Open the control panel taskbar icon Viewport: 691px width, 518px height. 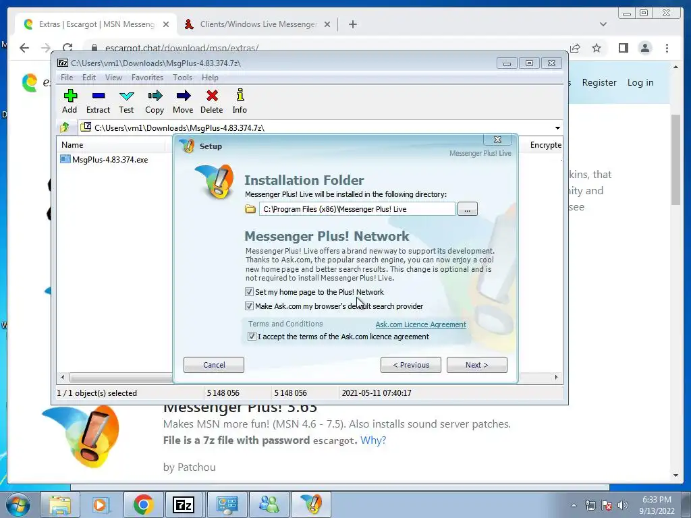click(x=227, y=505)
